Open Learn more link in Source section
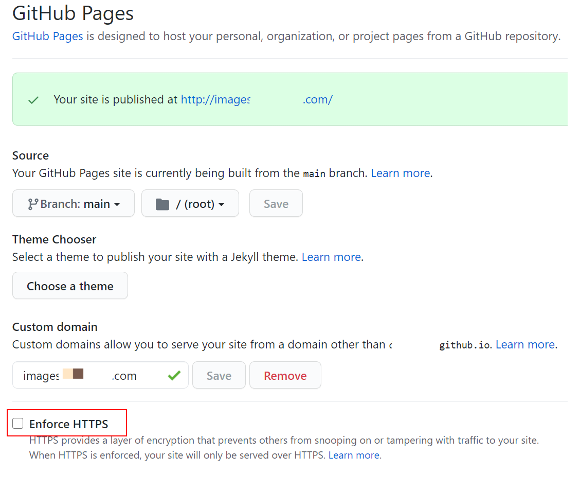Viewport: 580px width, 491px height. click(401, 173)
